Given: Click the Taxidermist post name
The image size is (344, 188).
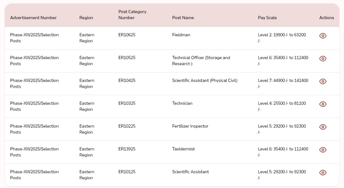Looking at the screenshot, I should [183, 149].
